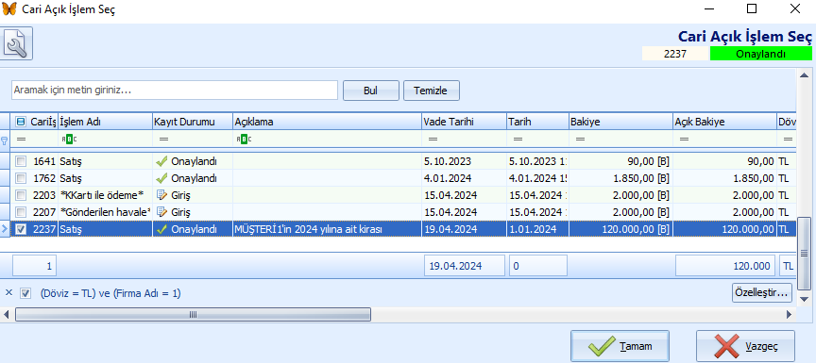Click the 2237 record number in the header
This screenshot has height=363, width=816.
coord(675,54)
